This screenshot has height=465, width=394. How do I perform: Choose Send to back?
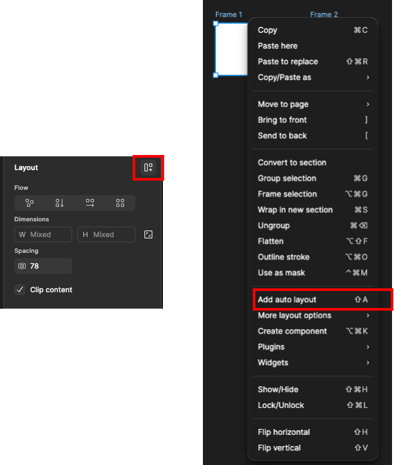(313, 136)
